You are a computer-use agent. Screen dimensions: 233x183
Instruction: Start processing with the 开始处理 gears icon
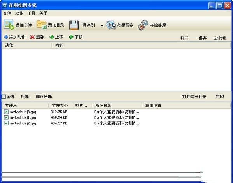click(143, 25)
